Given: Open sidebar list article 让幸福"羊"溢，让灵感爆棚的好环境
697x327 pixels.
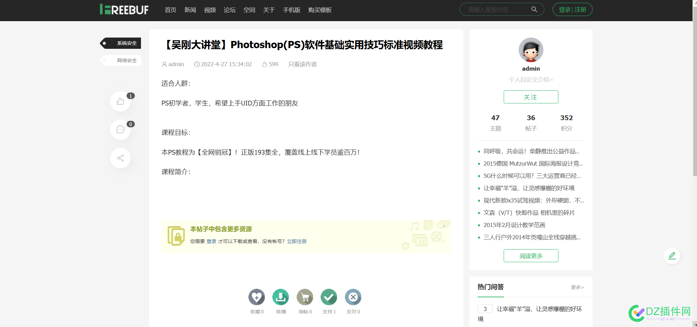Looking at the screenshot, I should (x=529, y=188).
